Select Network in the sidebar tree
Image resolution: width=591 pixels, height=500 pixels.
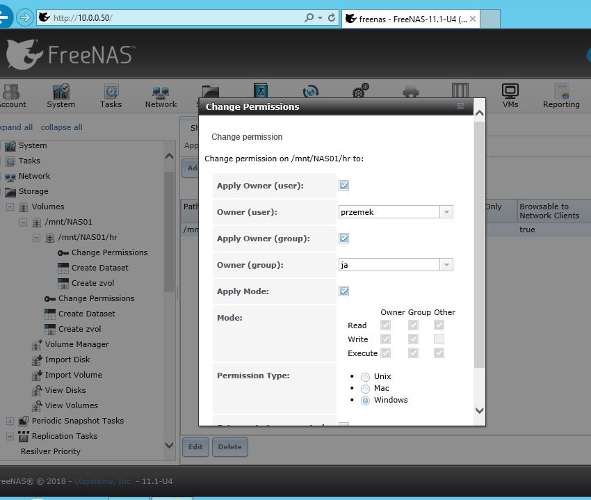pyautogui.click(x=34, y=176)
